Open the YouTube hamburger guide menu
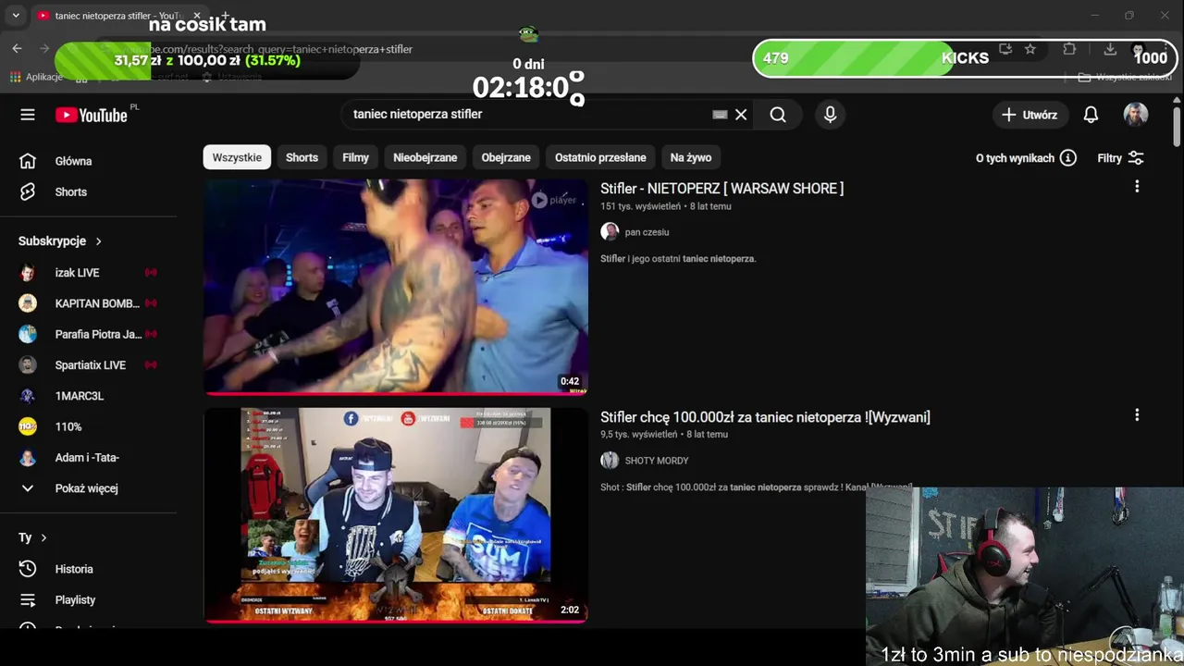Viewport: 1184px width, 666px height. [x=28, y=115]
